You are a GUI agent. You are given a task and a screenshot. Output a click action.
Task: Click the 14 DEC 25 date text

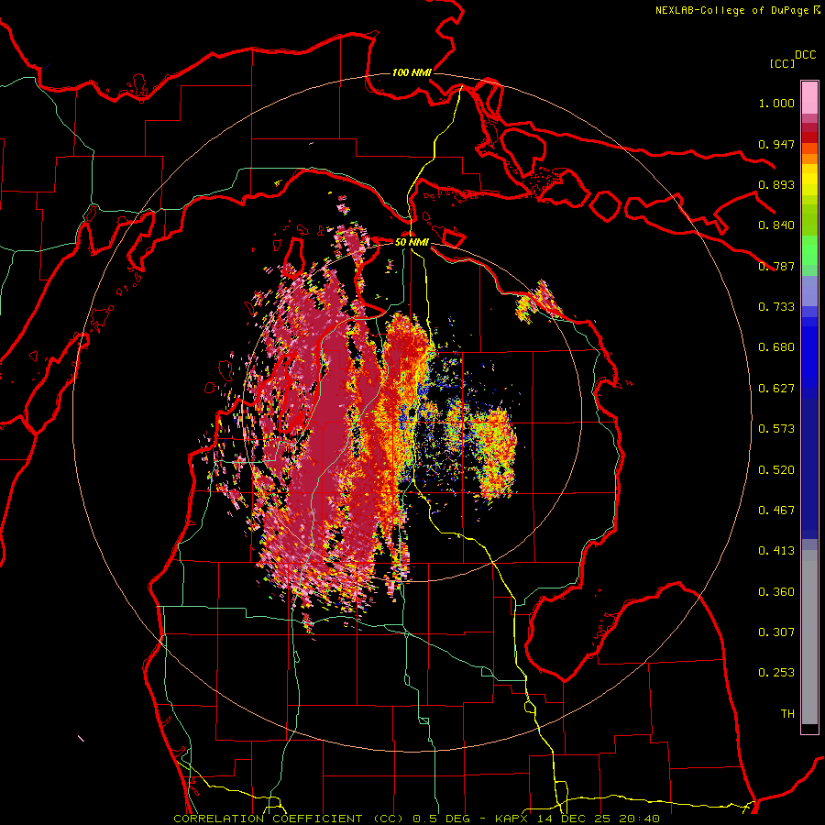pos(574,819)
